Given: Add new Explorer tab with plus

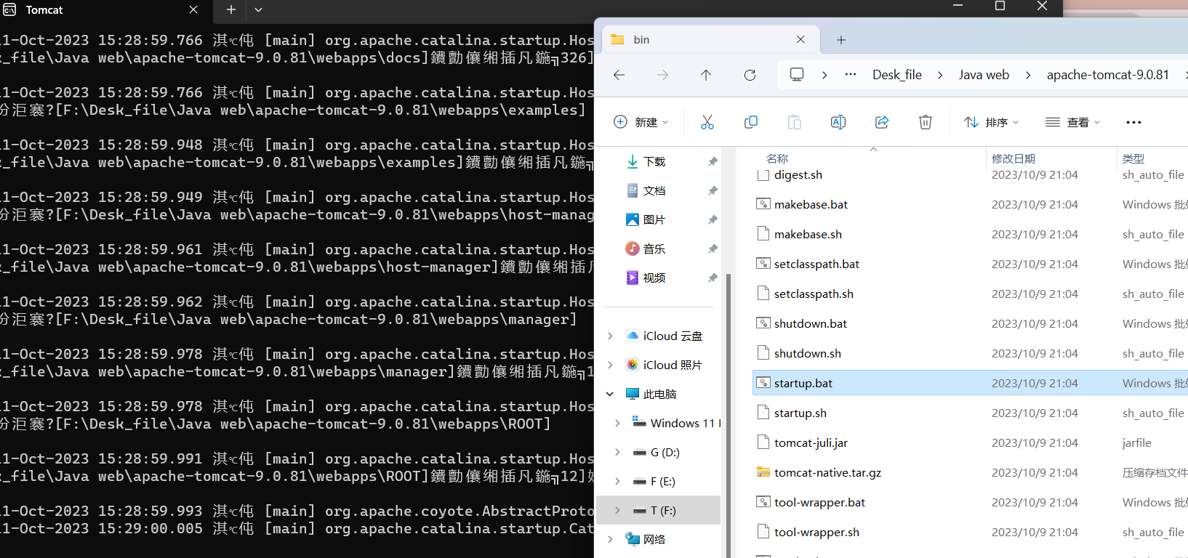Looking at the screenshot, I should (x=841, y=40).
